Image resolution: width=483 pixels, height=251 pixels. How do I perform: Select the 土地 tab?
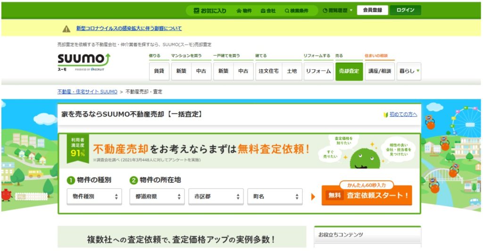click(291, 72)
